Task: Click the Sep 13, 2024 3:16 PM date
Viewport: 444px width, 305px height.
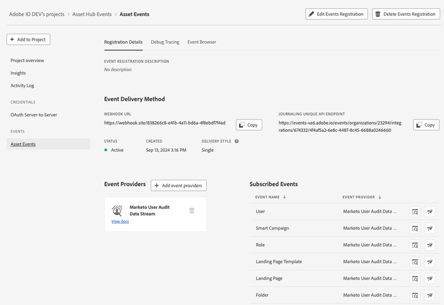Action: click(166, 150)
